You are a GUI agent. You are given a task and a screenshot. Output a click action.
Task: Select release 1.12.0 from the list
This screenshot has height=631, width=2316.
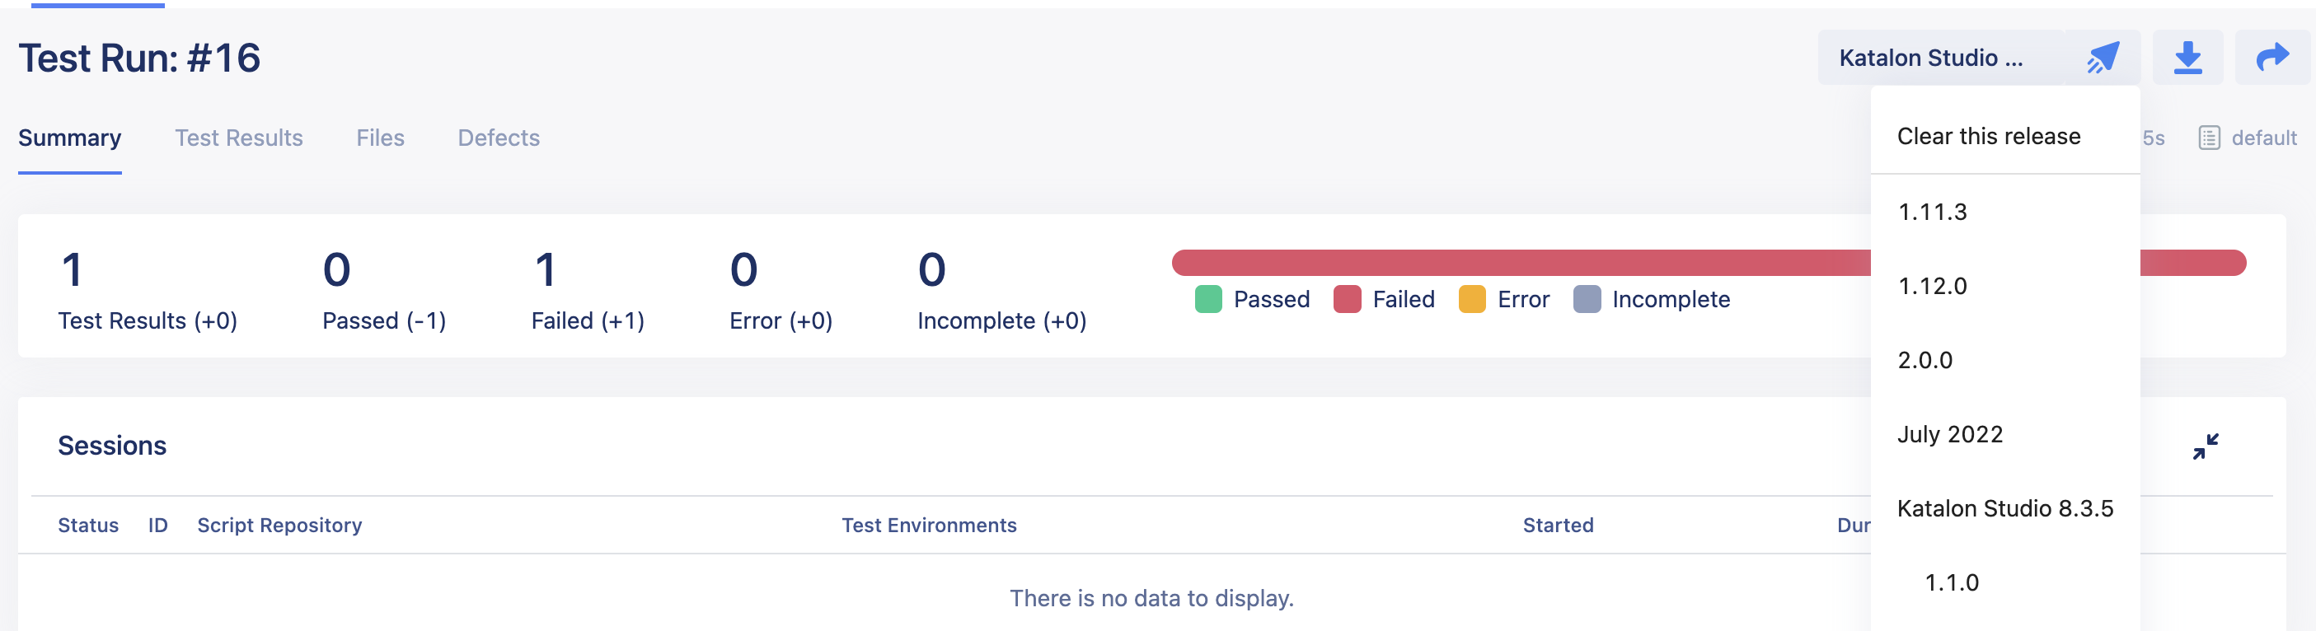pyautogui.click(x=1932, y=286)
